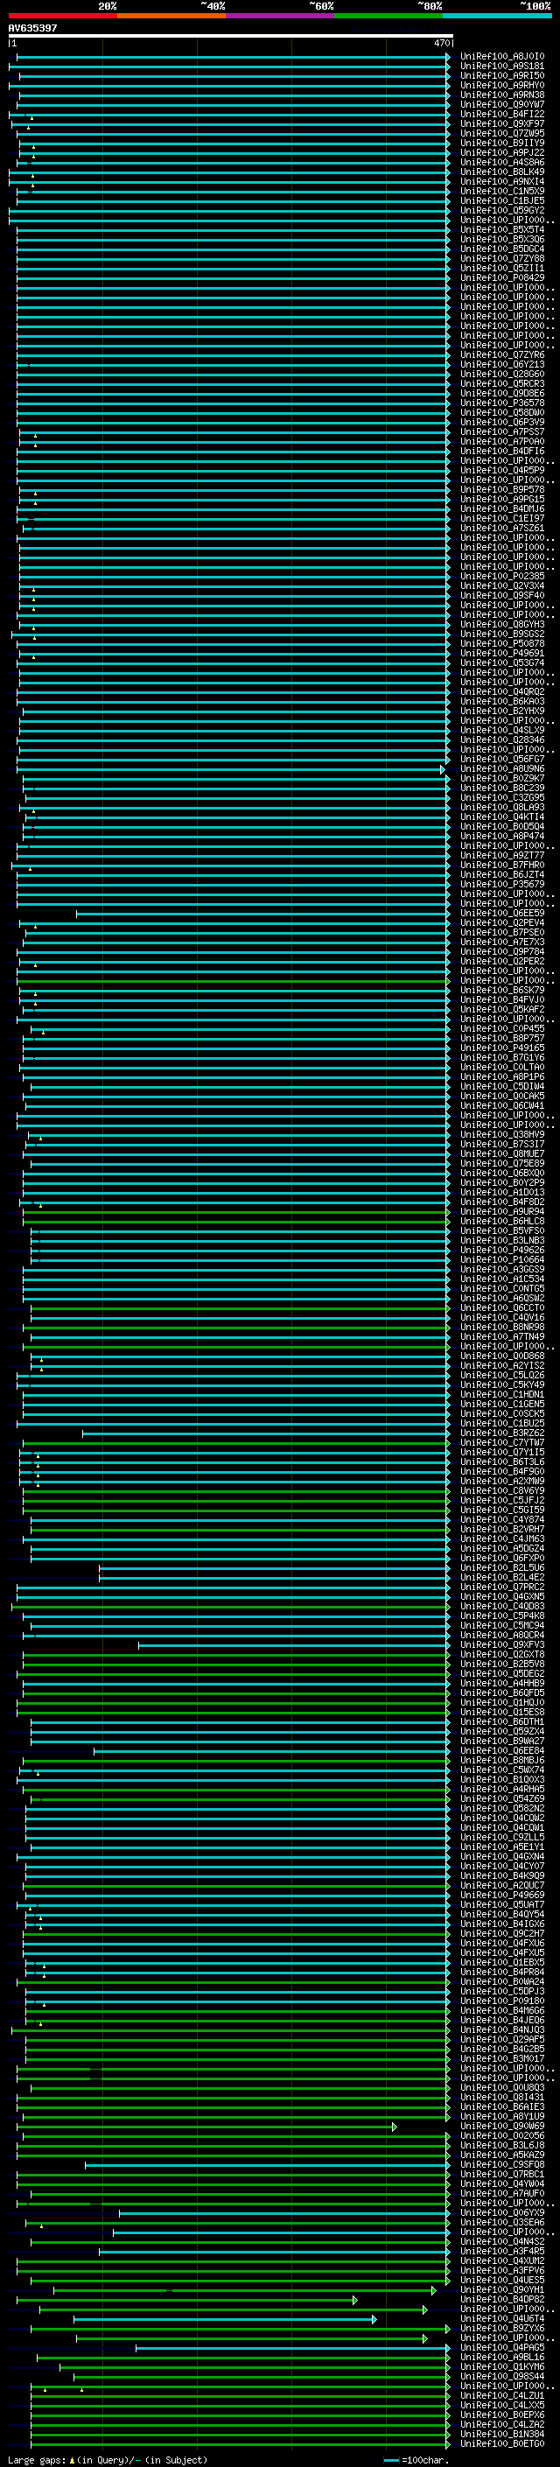Select the UniRef100_Q4PAG5 hit label
This screenshot has width=560, height=2467.
coord(501,2347)
